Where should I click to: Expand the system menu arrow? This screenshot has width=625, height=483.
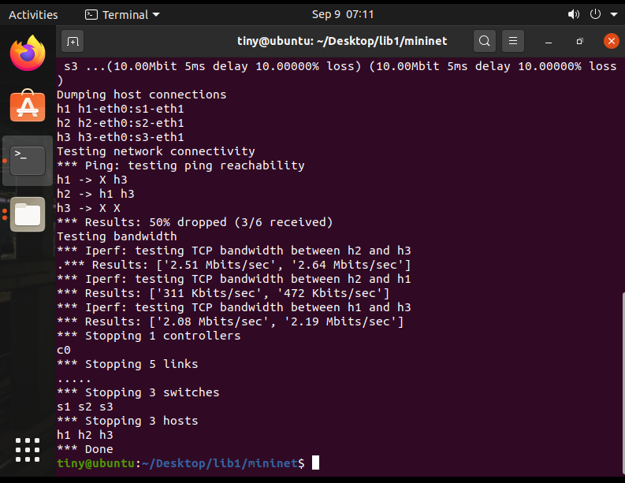[x=614, y=14]
